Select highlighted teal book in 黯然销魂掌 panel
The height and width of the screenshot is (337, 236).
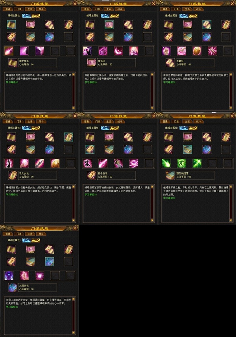pos(188,149)
